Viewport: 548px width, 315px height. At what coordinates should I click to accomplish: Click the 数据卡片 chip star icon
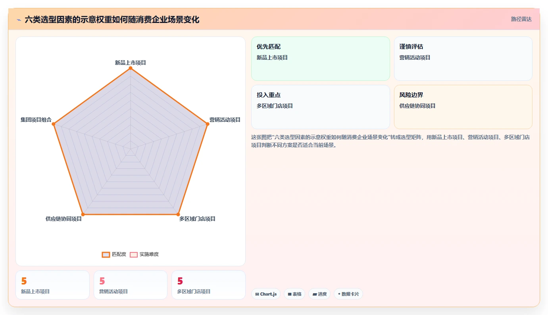pyautogui.click(x=339, y=294)
